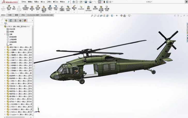Viewport: 188px width, 118px height.
Task: Toggle the feature tree filter funnel
Action: (x=5, y=24)
